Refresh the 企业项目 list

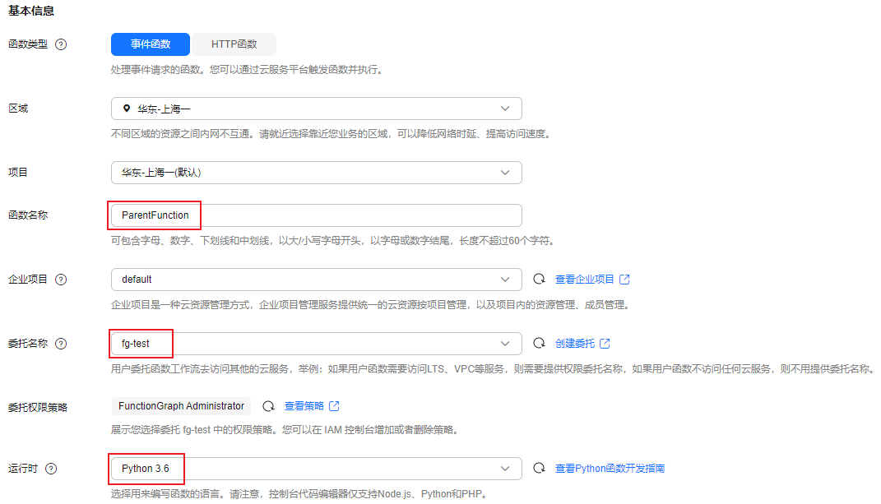[x=540, y=280]
